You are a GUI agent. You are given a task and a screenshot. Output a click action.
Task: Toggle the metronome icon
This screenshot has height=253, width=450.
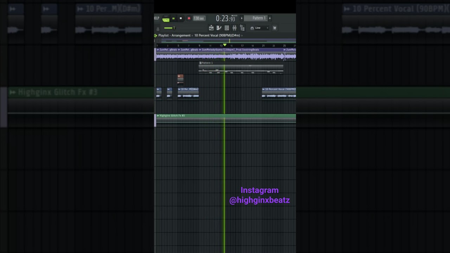(158, 28)
